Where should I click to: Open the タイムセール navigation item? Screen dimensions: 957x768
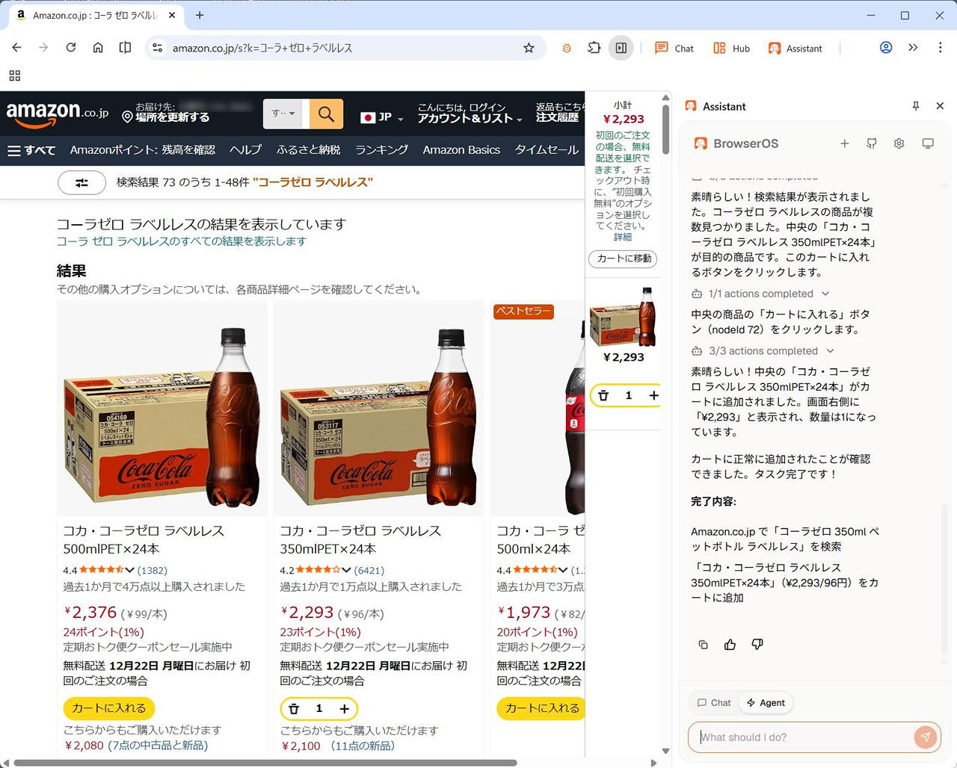pyautogui.click(x=546, y=150)
